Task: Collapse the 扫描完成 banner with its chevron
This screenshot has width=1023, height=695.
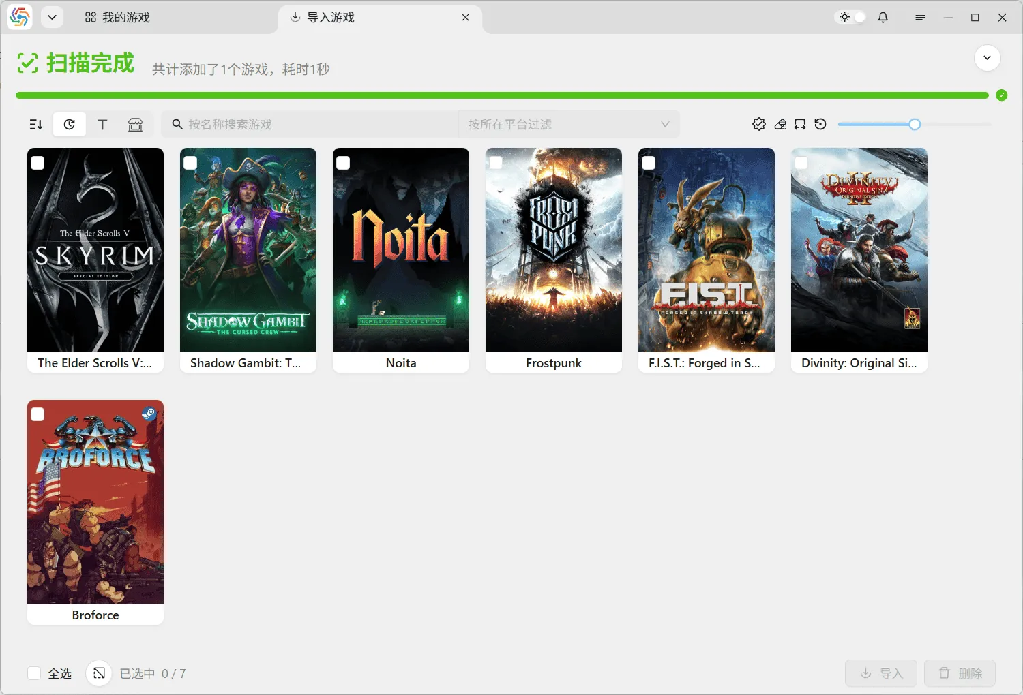Action: click(x=987, y=58)
